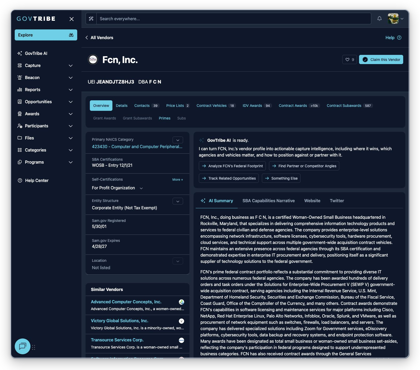This screenshot has height=370, width=420.
Task: Click the Categories grid icon
Action: click(x=20, y=150)
